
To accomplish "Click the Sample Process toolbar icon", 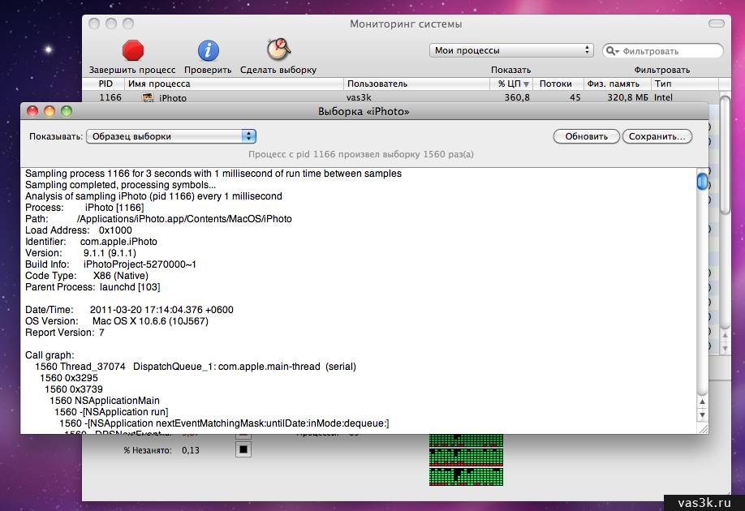I will click(x=278, y=50).
